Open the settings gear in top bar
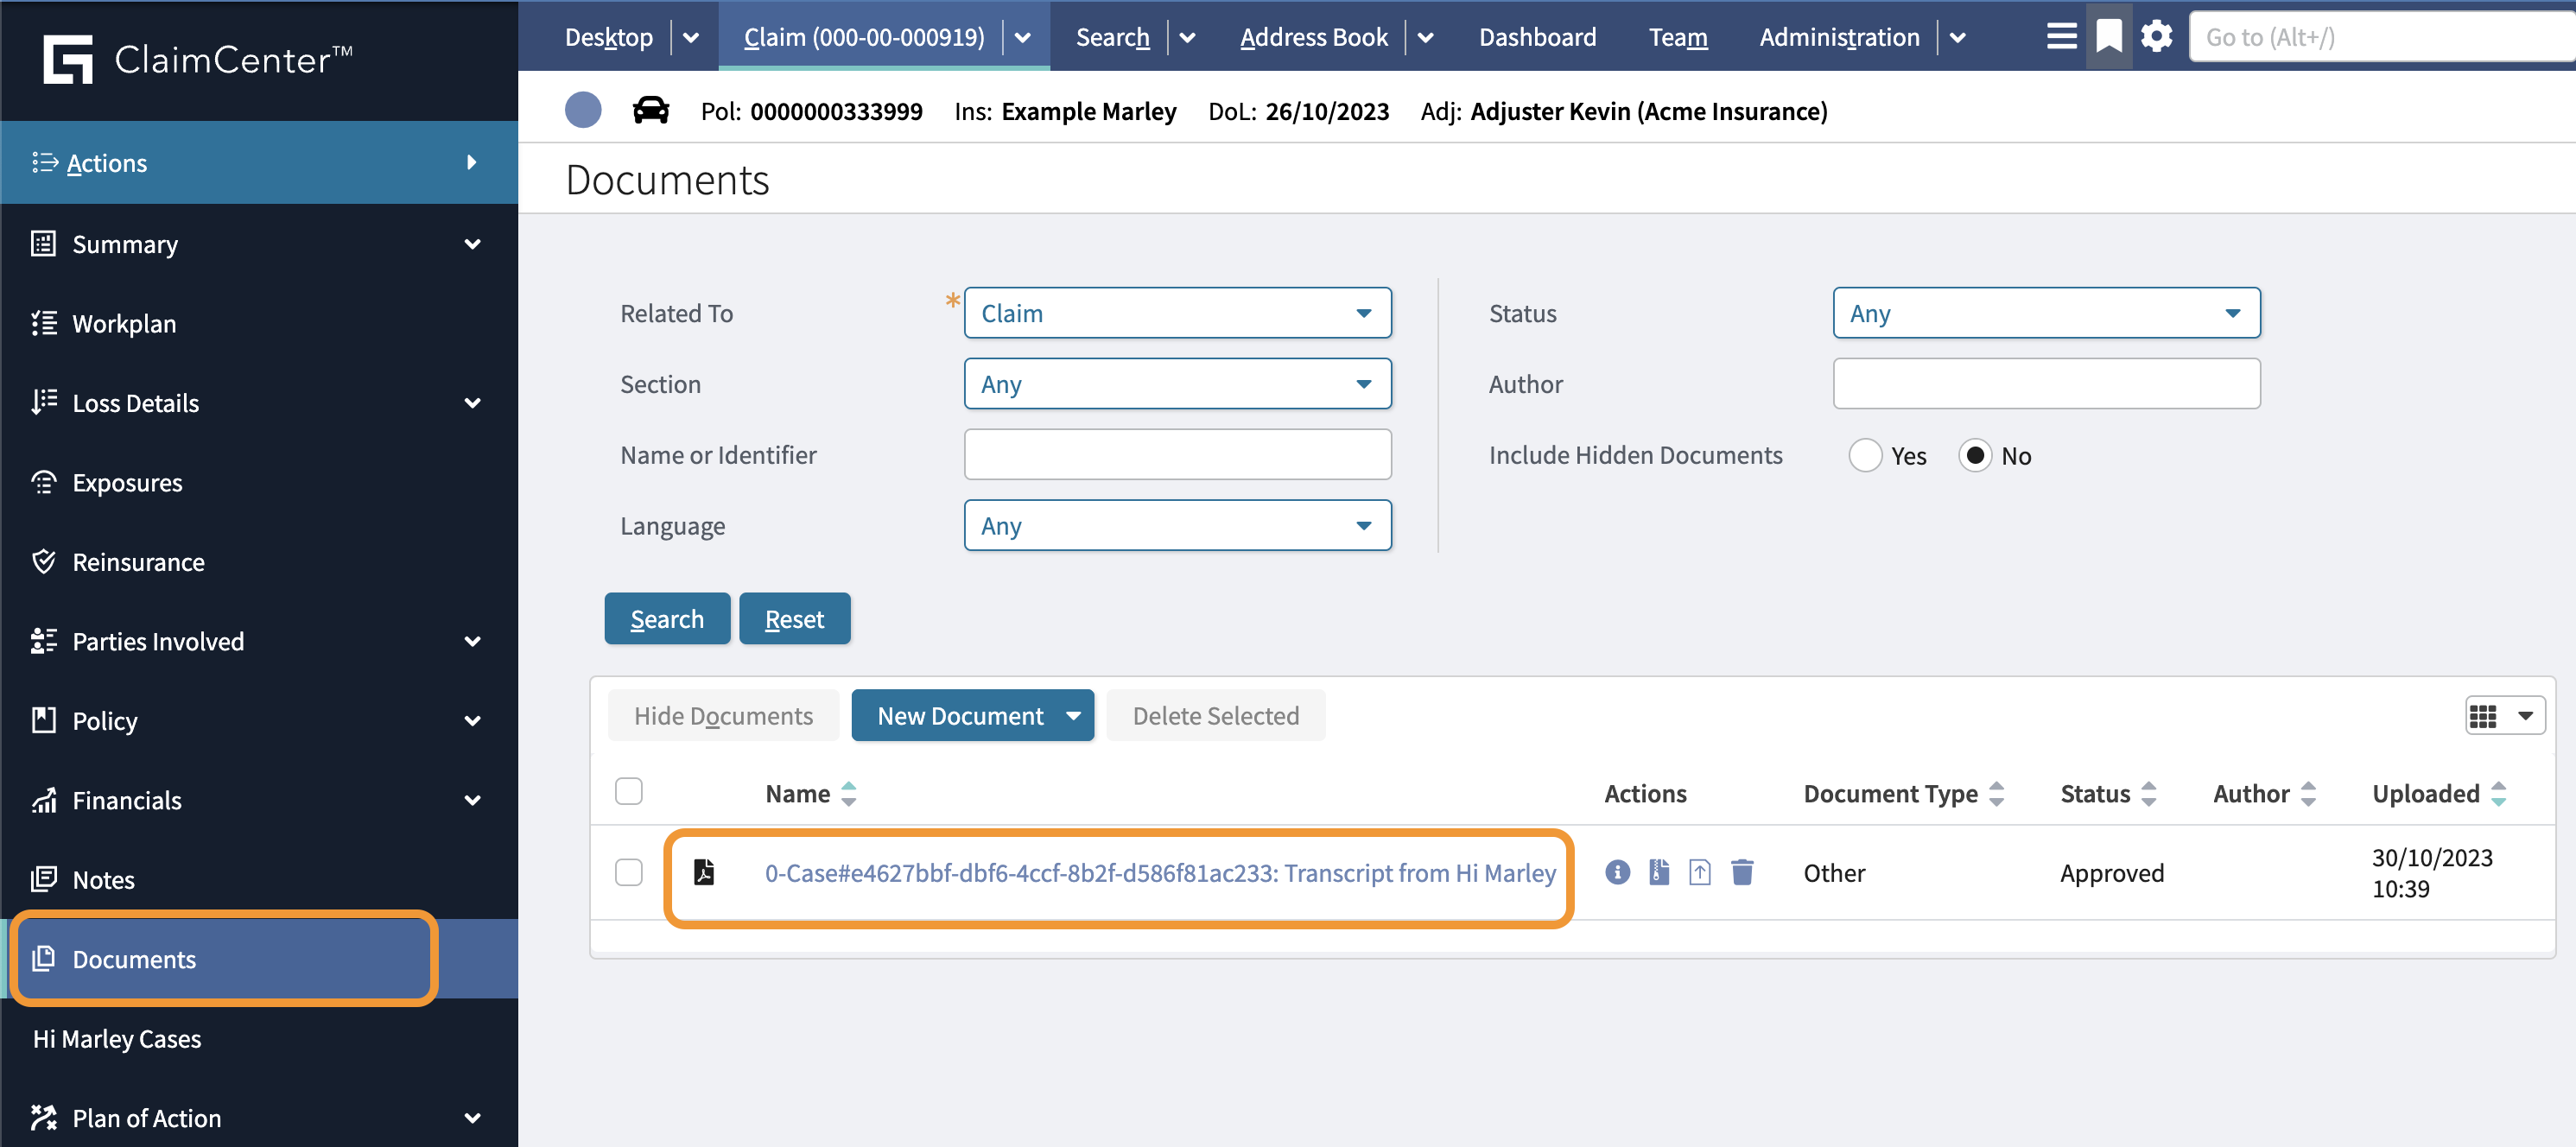Screen dimensions: 2576x1147 (x=2156, y=36)
